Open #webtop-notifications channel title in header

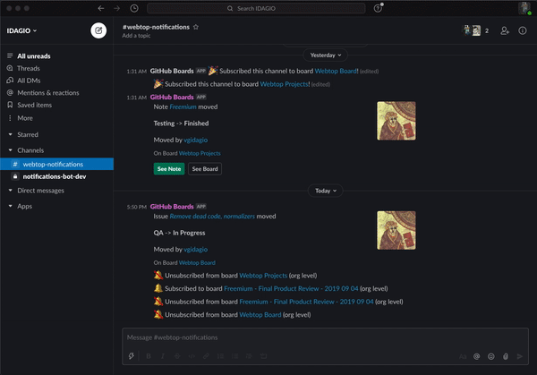156,27
